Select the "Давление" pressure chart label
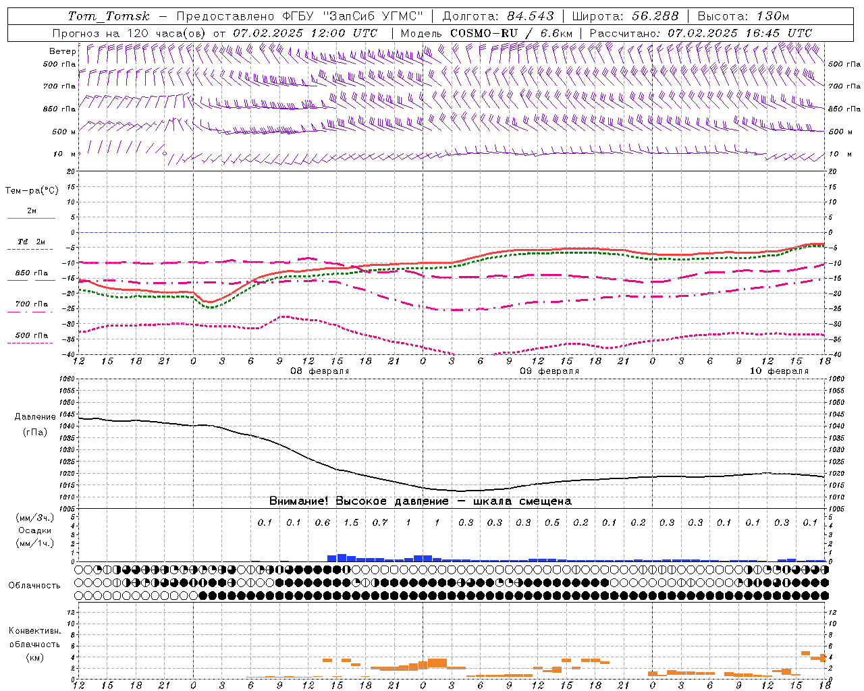 tap(35, 417)
